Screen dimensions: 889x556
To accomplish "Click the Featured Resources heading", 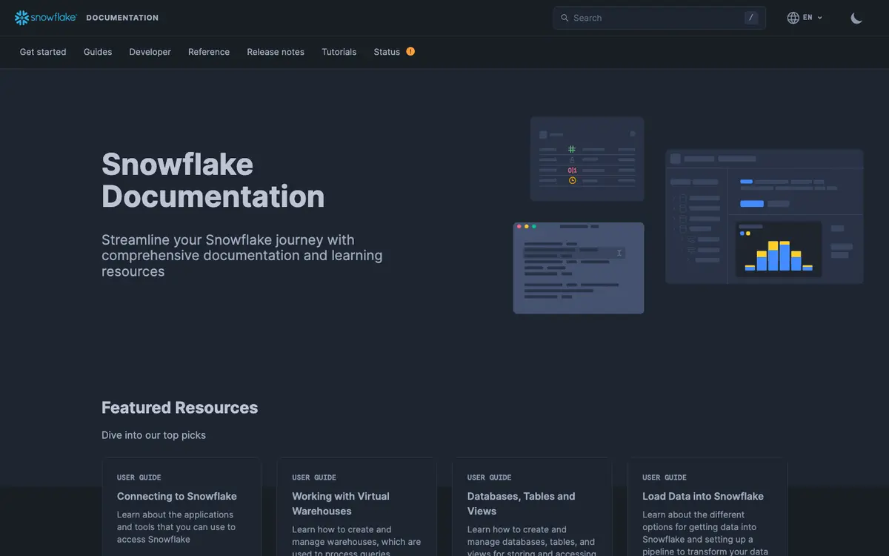I will pos(180,408).
